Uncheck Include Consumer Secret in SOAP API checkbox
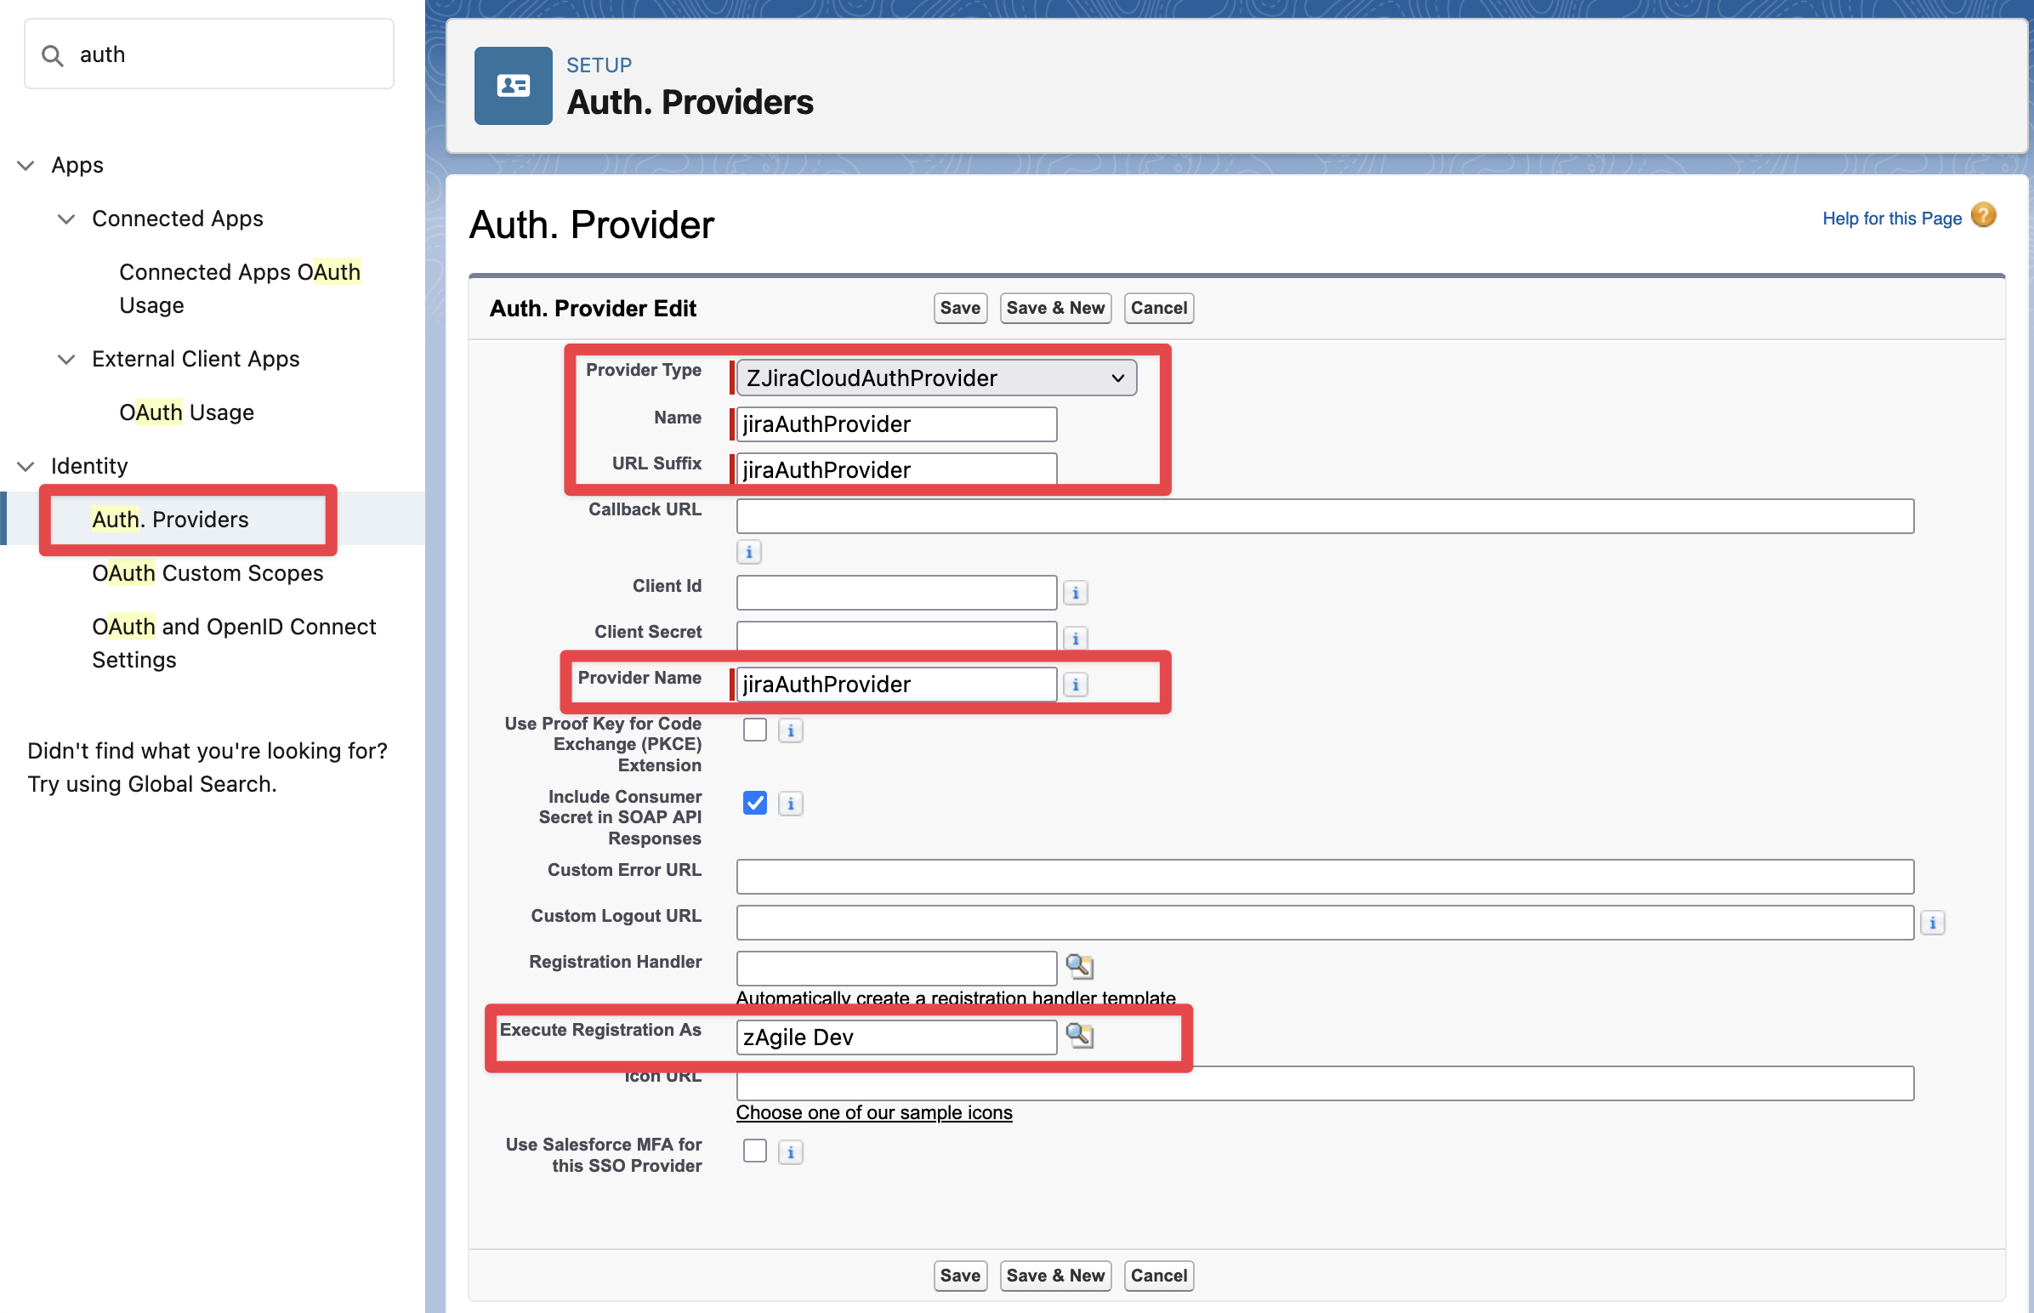The height and width of the screenshot is (1313, 2034). point(754,803)
